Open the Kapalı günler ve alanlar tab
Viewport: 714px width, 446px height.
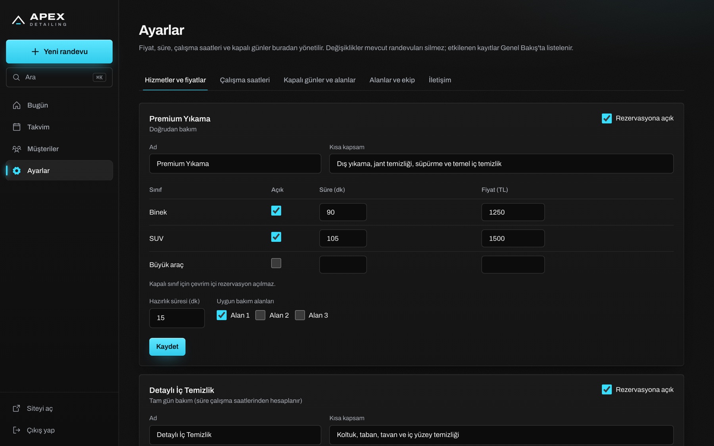pos(319,80)
